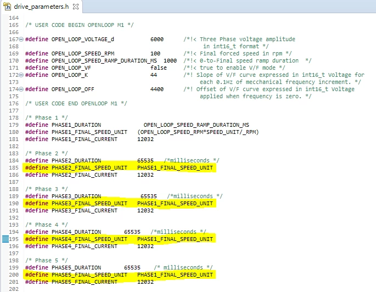Click PHASE2_FINAL_SPEED_UNIT macro name
The height and width of the screenshot is (292, 376).
coord(89,168)
